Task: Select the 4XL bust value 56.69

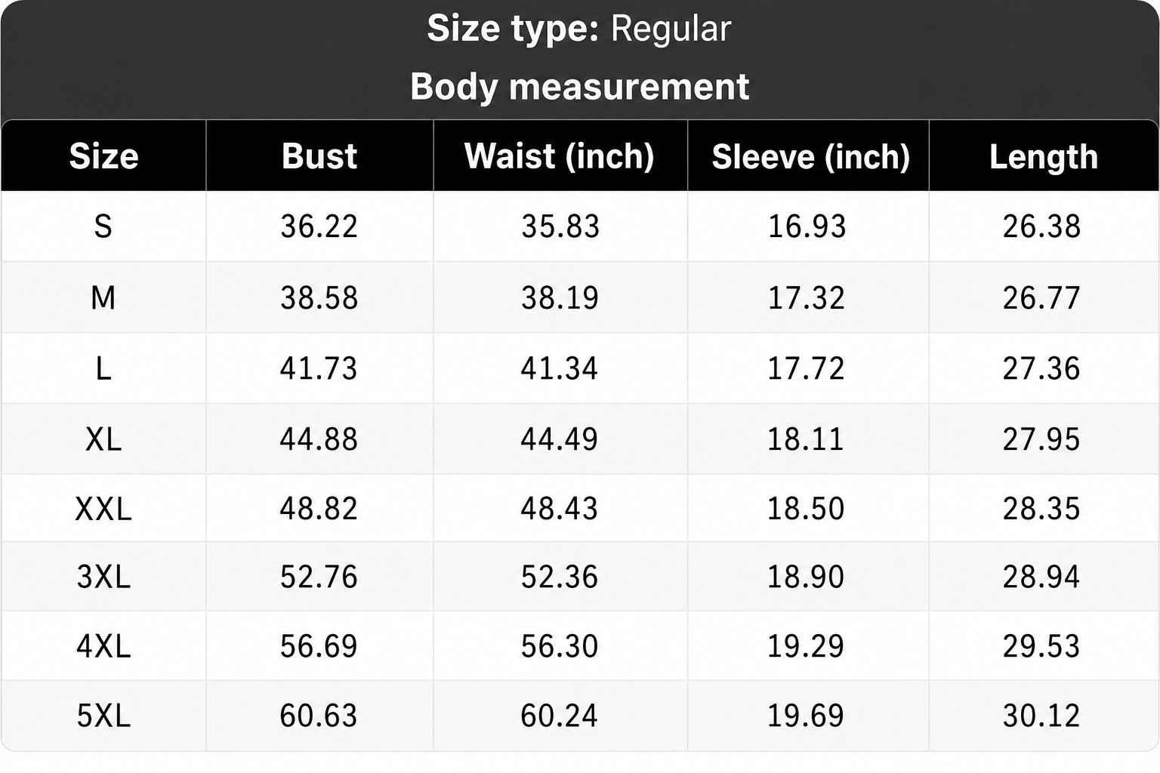Action: tap(319, 646)
